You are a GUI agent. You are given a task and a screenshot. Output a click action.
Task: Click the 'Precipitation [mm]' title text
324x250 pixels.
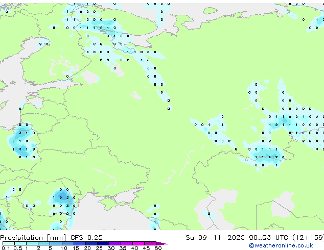33,238
